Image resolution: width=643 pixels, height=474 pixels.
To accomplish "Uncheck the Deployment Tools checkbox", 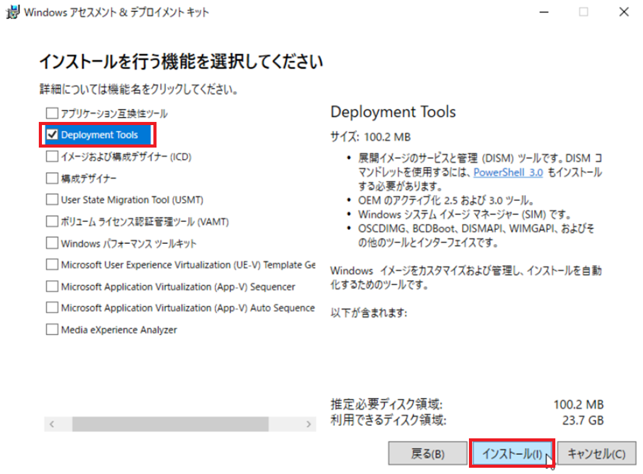I will [x=52, y=134].
